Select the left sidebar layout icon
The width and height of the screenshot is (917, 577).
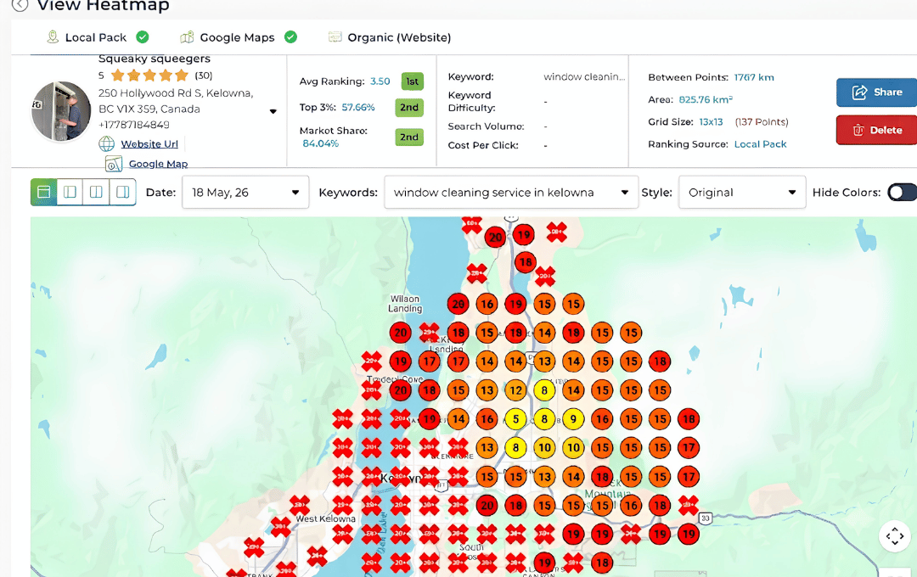[x=70, y=192]
